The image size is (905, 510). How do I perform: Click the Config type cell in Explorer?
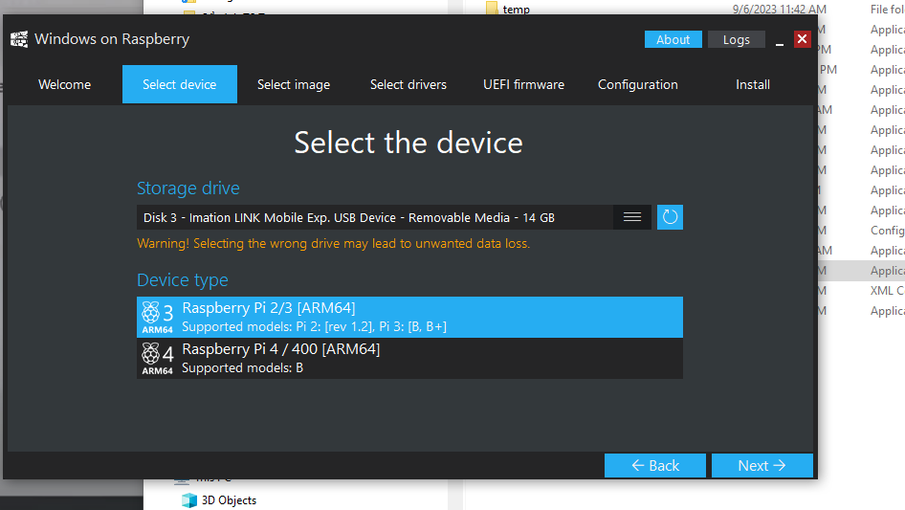coord(887,231)
